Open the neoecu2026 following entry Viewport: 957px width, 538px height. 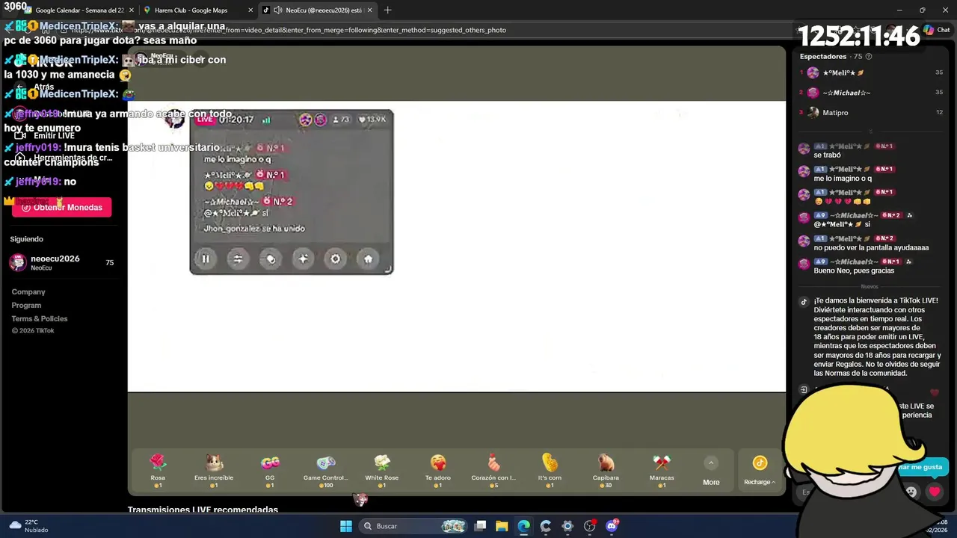61,262
